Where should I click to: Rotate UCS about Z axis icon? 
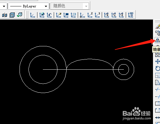121,15
